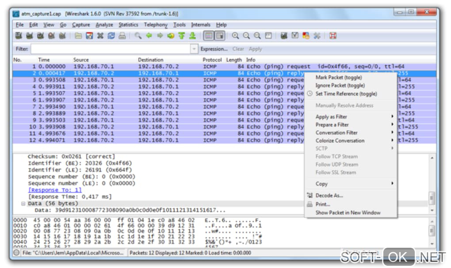Toggle packet list colorization
This screenshot has height=268, width=451.
209,36
